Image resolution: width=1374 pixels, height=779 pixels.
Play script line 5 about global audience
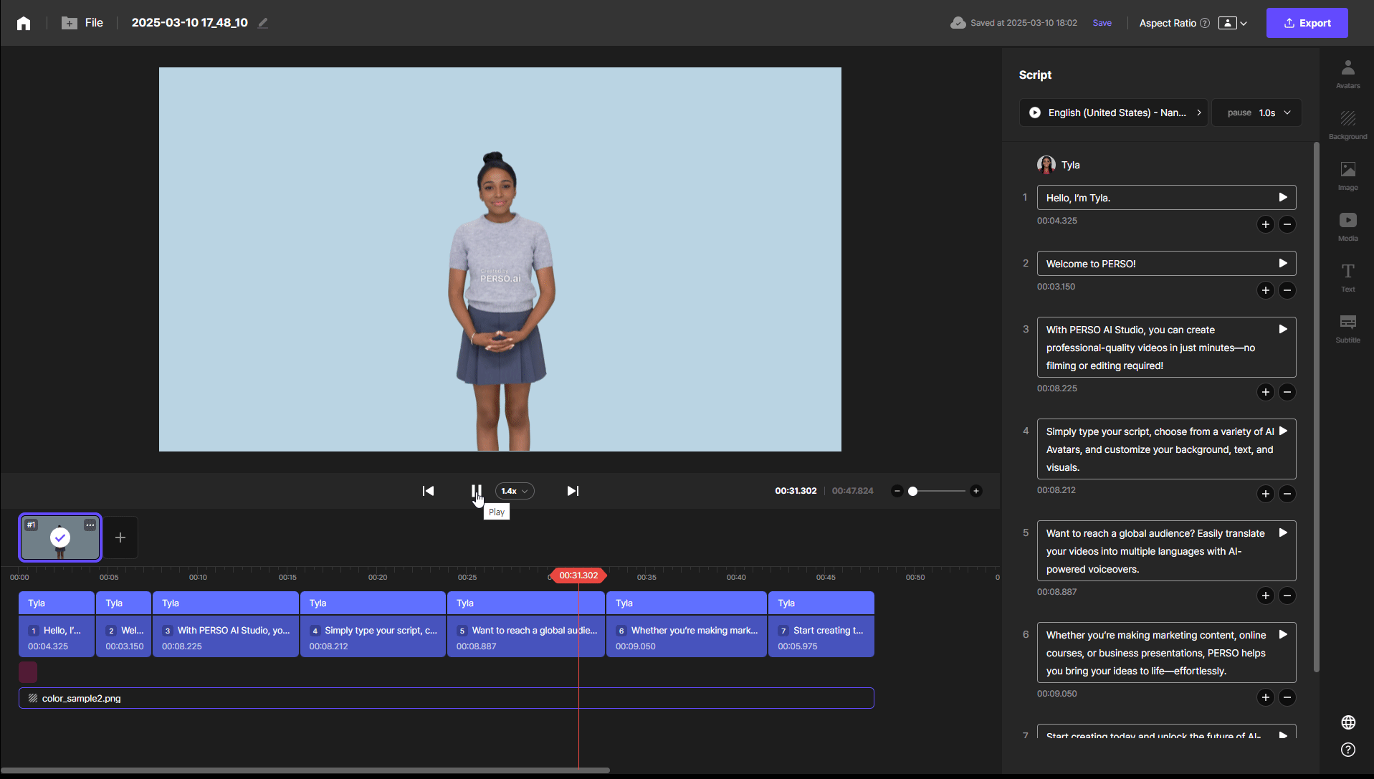click(x=1283, y=532)
